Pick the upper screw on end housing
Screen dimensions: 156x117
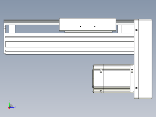[x=136, y=30]
